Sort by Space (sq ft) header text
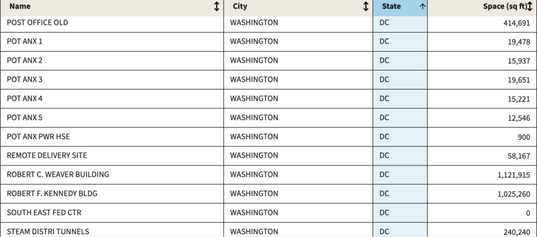 (505, 7)
